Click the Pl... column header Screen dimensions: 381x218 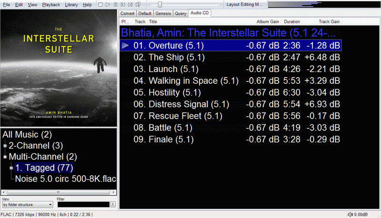[125, 21]
